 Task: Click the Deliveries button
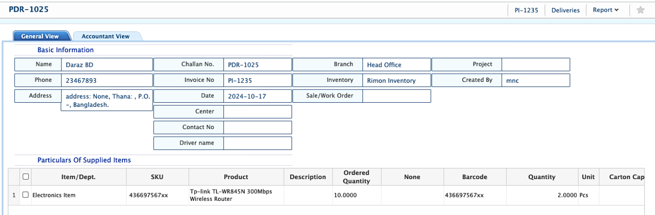pos(565,10)
